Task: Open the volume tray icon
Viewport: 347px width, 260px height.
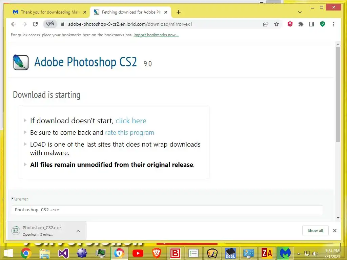Action: tap(315, 254)
